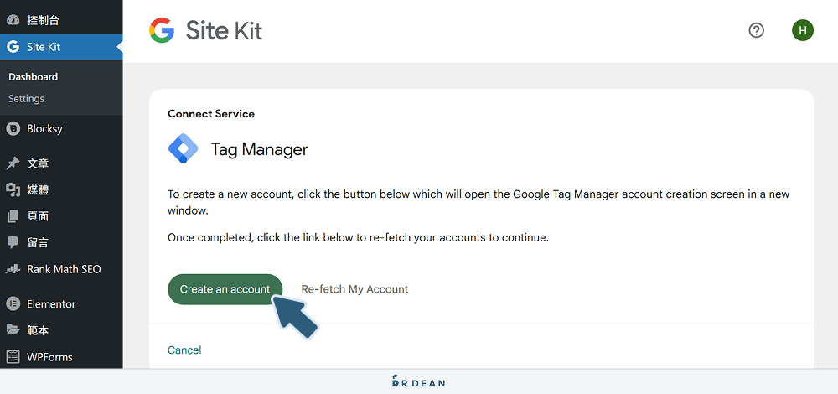The width and height of the screenshot is (838, 394).
Task: Open Site Kit Settings submenu
Action: pos(26,99)
